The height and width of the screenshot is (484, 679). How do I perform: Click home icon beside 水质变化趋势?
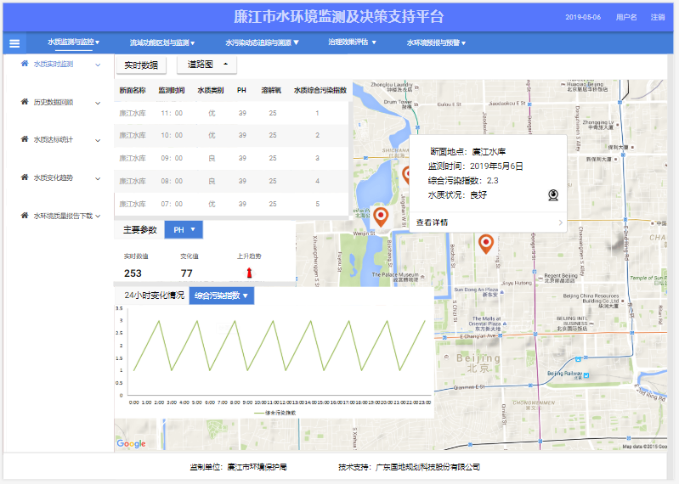point(25,177)
